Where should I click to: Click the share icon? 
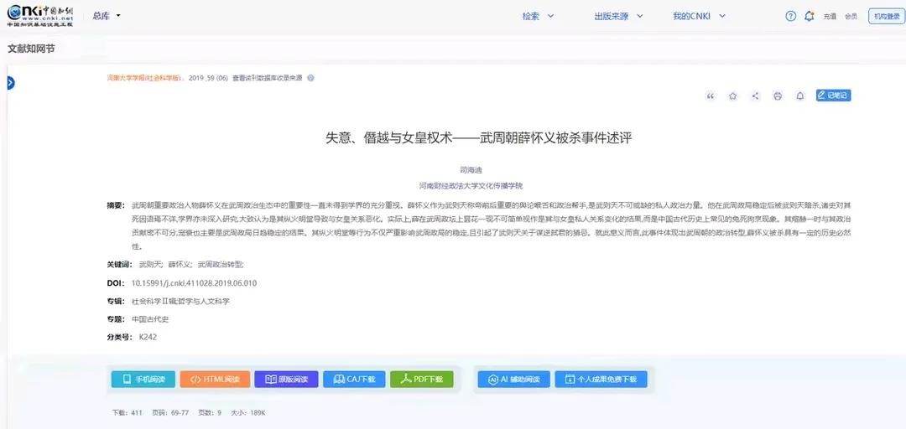pyautogui.click(x=755, y=96)
